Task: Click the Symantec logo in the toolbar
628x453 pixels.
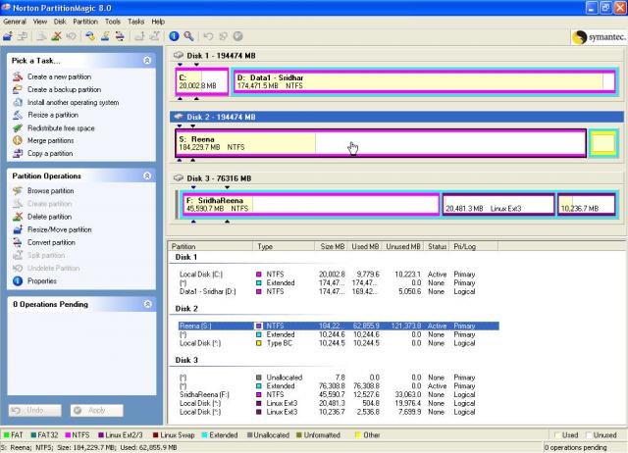Action: (599, 37)
